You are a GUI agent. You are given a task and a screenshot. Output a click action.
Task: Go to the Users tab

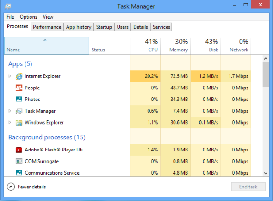[123, 27]
